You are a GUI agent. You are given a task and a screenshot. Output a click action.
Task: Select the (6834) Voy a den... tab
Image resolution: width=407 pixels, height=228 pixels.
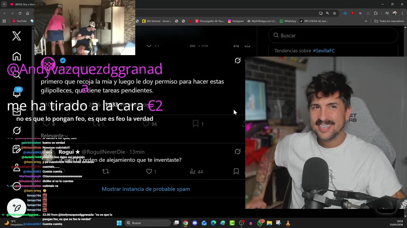pyautogui.click(x=22, y=4)
